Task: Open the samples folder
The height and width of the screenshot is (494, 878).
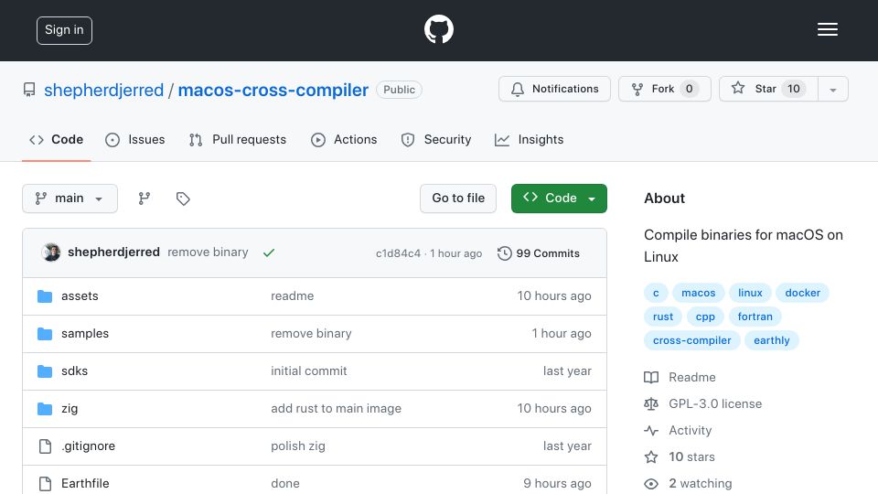Action: 85,333
